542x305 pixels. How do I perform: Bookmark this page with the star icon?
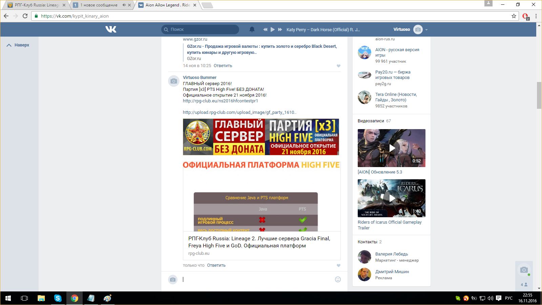[514, 16]
